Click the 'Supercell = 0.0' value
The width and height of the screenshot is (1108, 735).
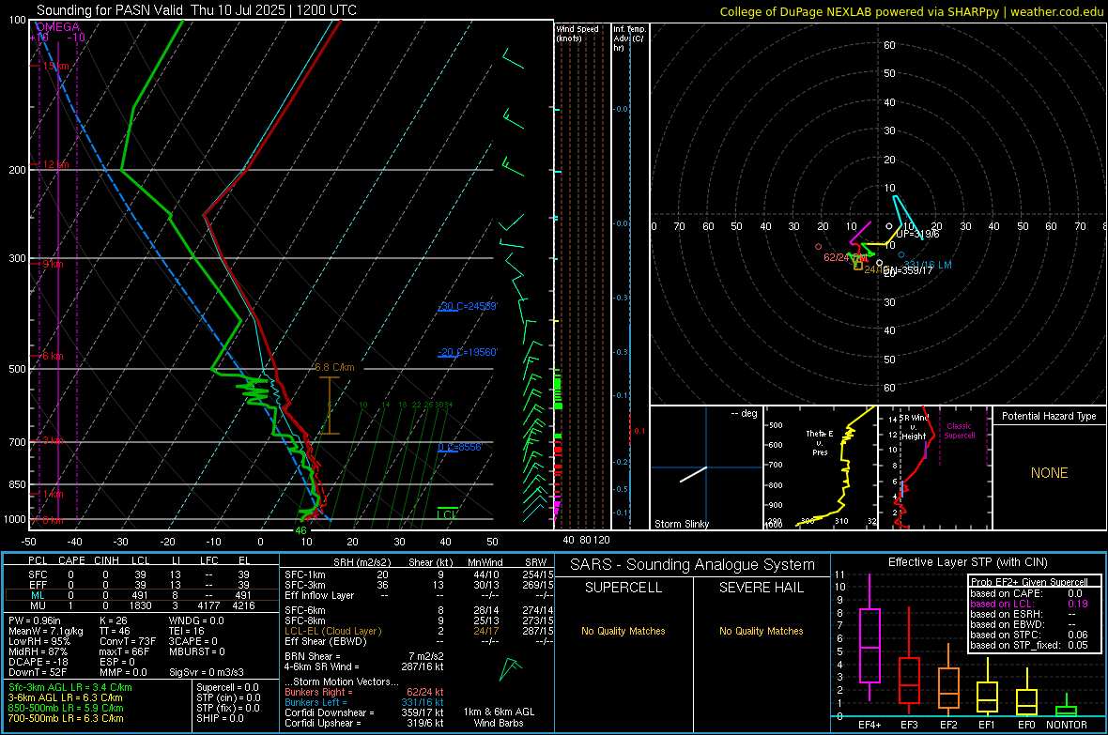227,687
